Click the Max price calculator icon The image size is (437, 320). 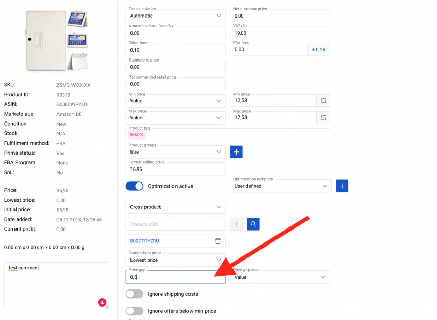click(x=323, y=118)
